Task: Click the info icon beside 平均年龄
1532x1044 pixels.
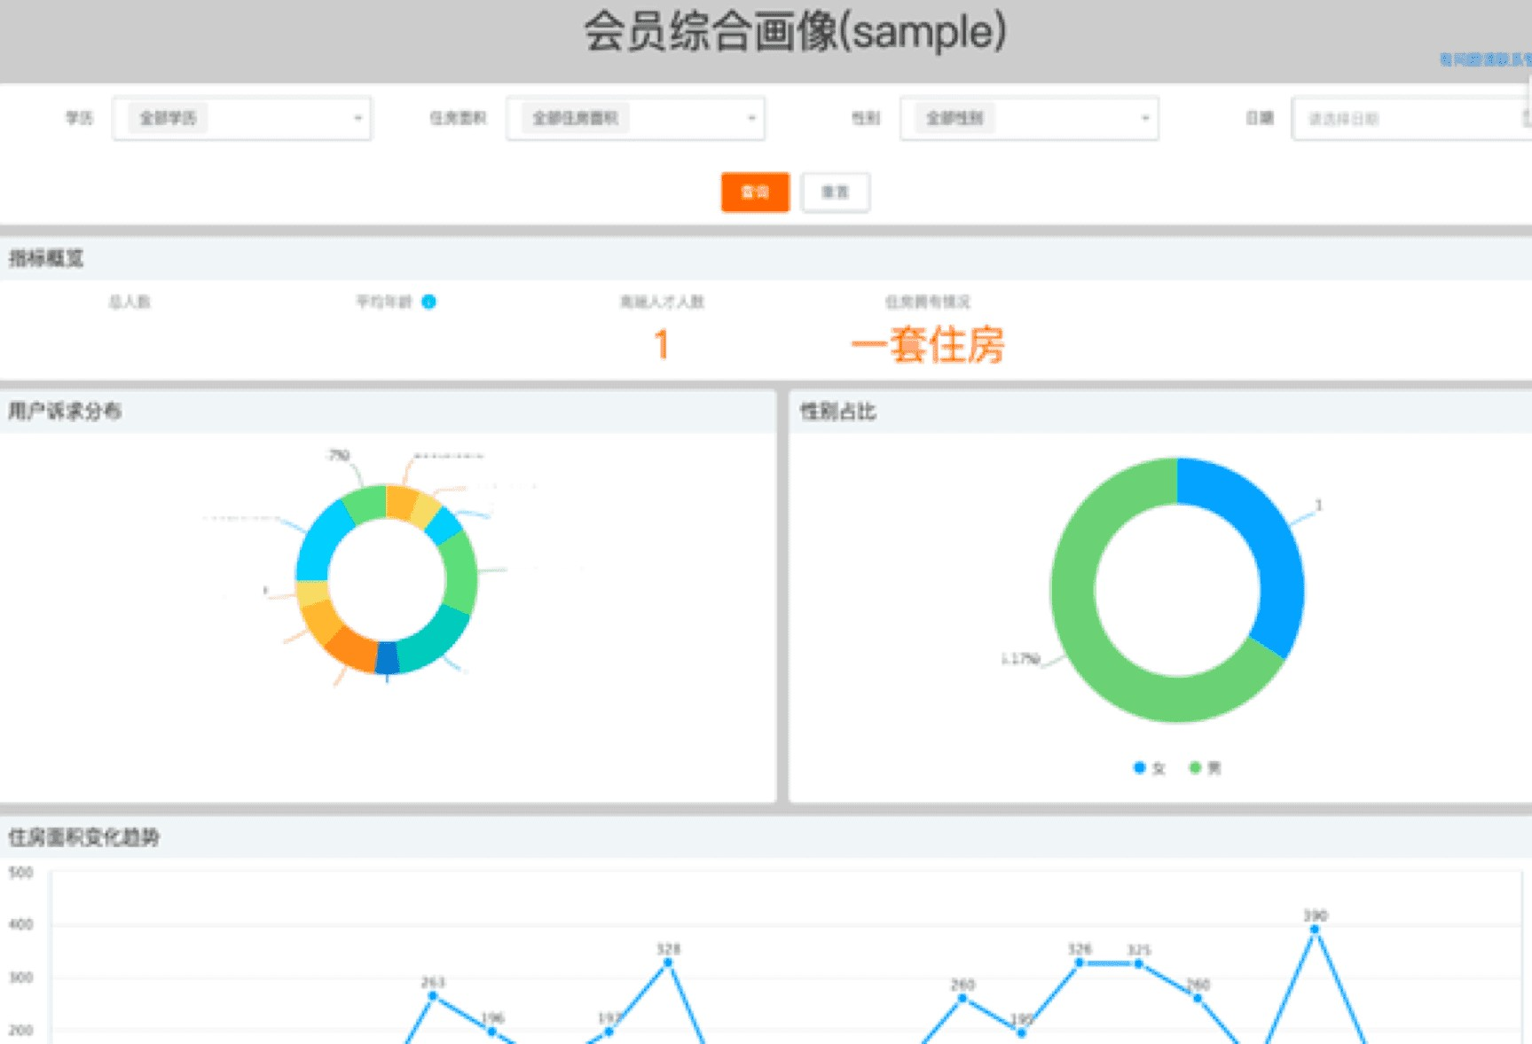Action: point(428,302)
